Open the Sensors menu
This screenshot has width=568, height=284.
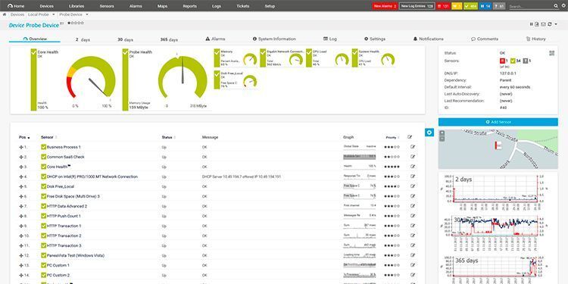(x=107, y=6)
